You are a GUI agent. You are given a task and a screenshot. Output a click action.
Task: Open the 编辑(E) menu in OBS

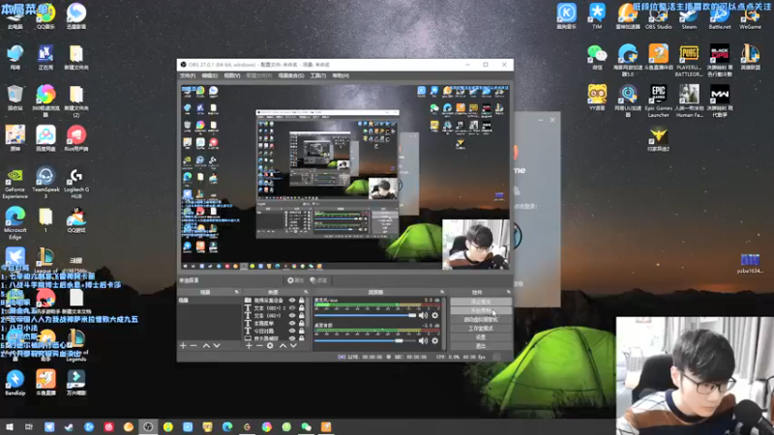(209, 75)
